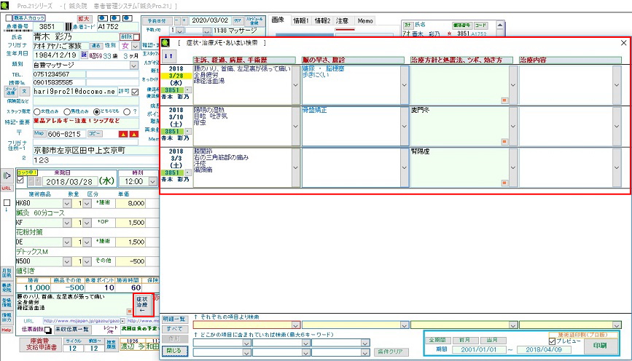Click the barcode icon beside patient number 3851

pyautogui.click(x=68, y=26)
